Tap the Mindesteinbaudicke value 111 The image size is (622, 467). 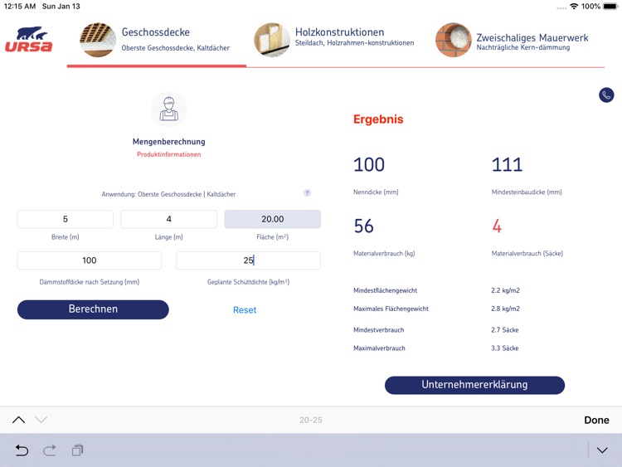[507, 165]
